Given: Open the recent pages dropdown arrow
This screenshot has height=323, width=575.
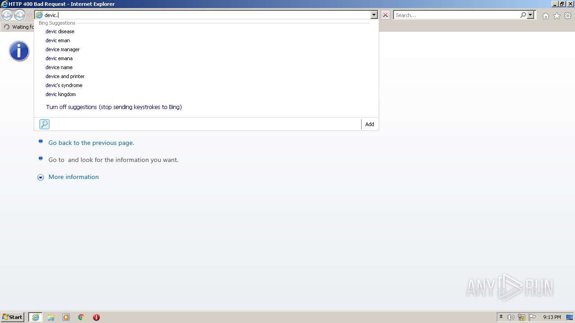Looking at the screenshot, I should 29,15.
